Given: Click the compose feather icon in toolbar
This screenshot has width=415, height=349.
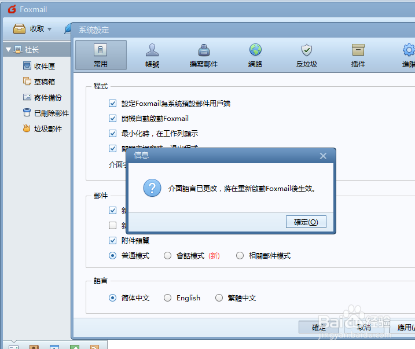Looking at the screenshot, I should (x=68, y=28).
